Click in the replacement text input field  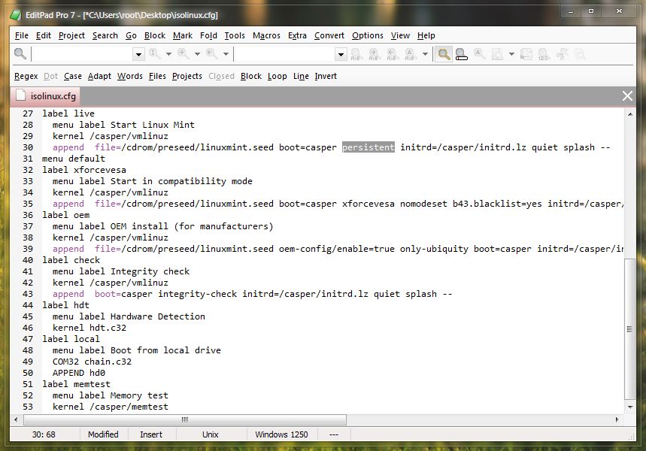(284, 54)
